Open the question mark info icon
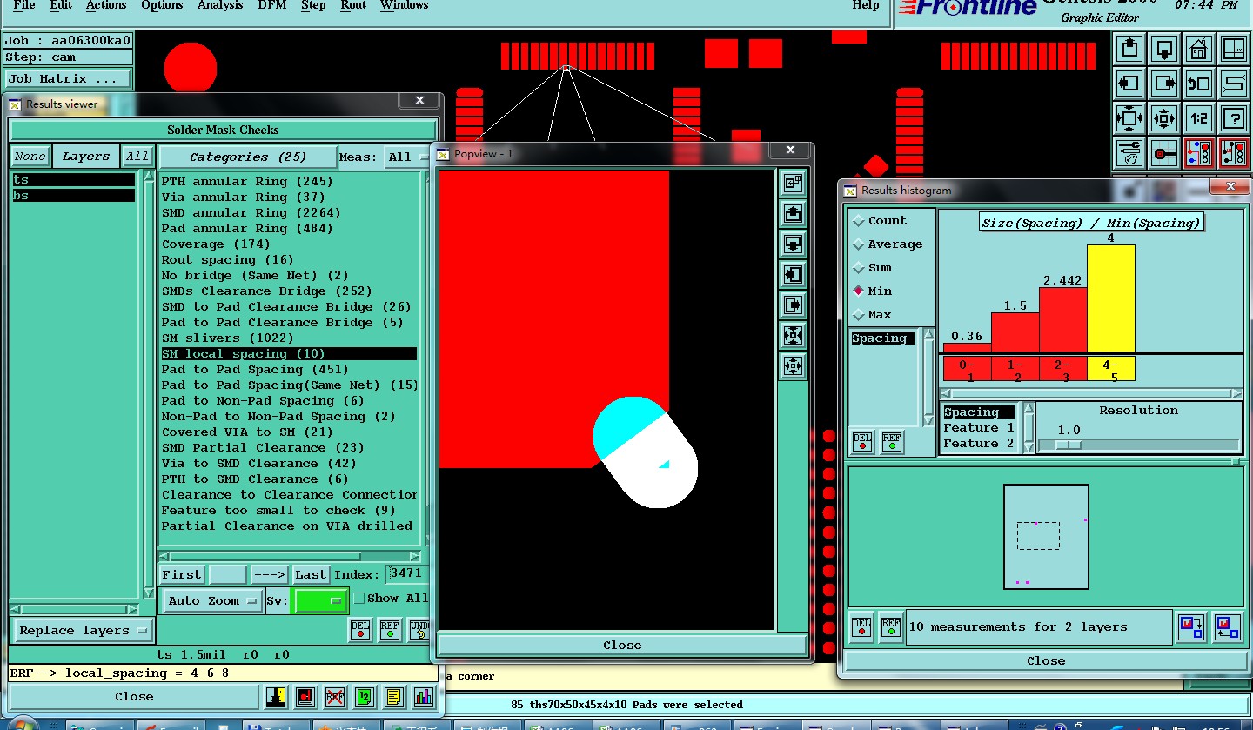The height and width of the screenshot is (730, 1253). coord(1234,118)
